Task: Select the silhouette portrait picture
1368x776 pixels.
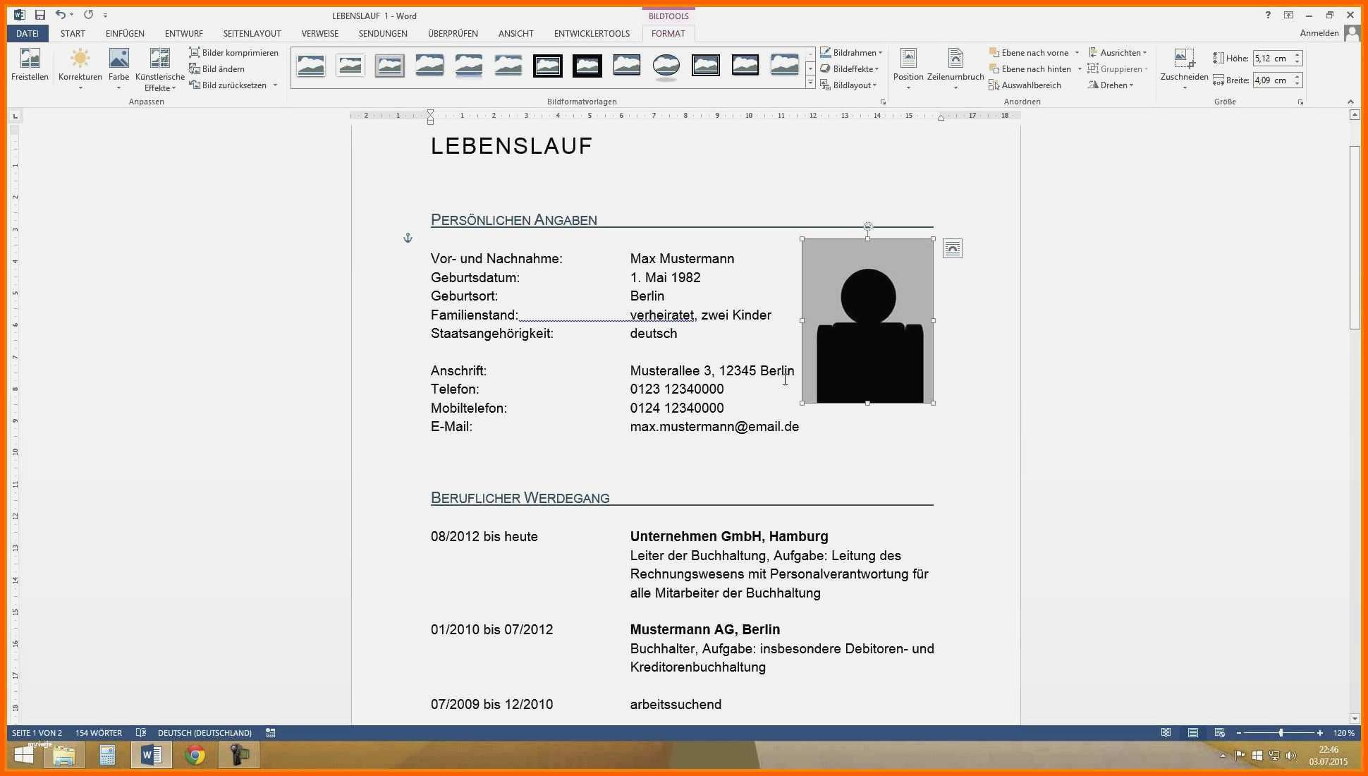Action: click(x=868, y=321)
